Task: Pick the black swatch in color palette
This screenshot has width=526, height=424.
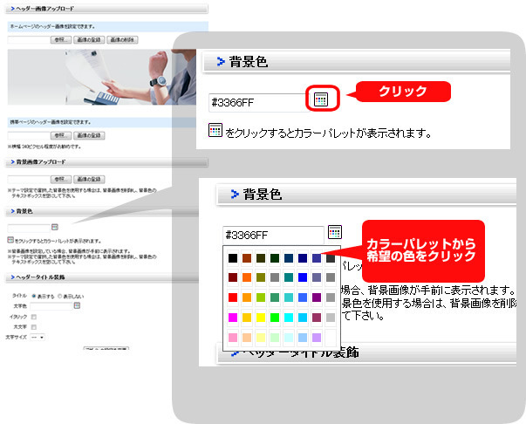Action: point(232,258)
